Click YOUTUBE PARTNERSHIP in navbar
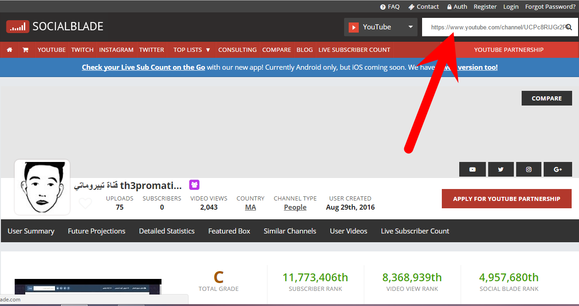Viewport: 579px width, 306px height. point(509,50)
